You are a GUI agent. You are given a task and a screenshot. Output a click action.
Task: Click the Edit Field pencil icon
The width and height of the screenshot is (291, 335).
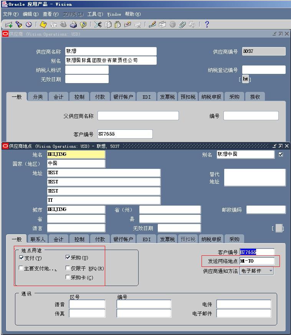point(152,25)
